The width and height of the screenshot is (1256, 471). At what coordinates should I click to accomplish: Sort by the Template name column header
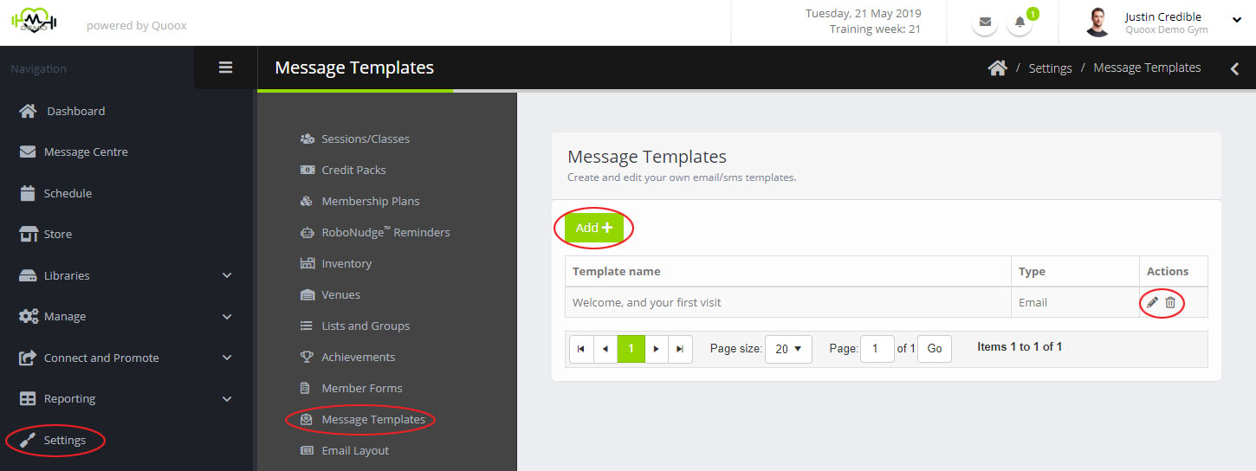(617, 271)
